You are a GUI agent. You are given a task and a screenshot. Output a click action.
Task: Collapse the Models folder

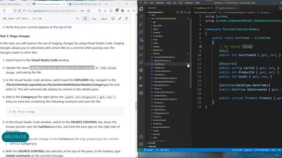tap(156, 54)
